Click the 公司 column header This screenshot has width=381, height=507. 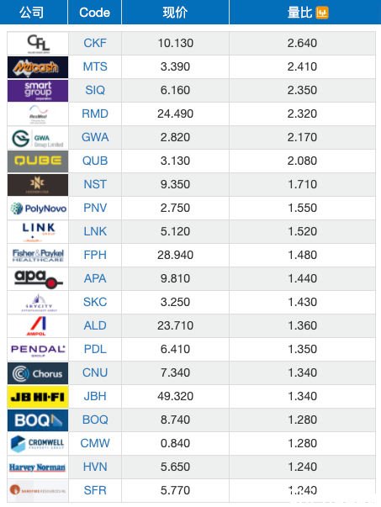[x=32, y=13]
